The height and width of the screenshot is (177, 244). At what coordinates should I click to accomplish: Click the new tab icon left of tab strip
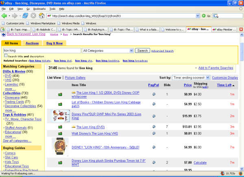click(2, 29)
